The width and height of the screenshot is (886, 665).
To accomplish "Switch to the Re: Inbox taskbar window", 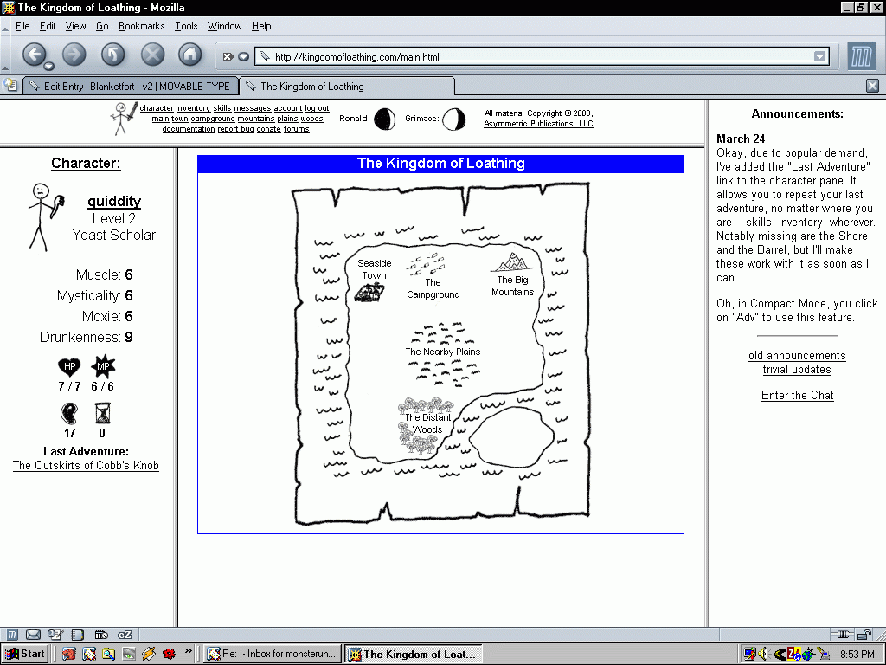I will coord(273,654).
